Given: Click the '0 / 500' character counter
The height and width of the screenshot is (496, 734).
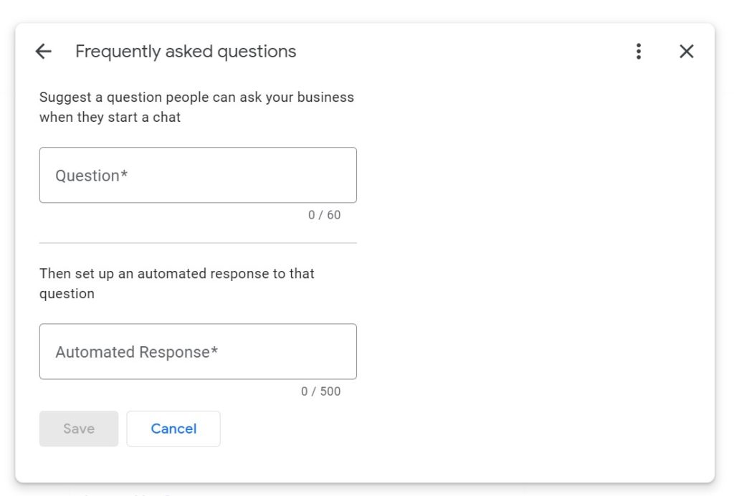Looking at the screenshot, I should tap(320, 391).
